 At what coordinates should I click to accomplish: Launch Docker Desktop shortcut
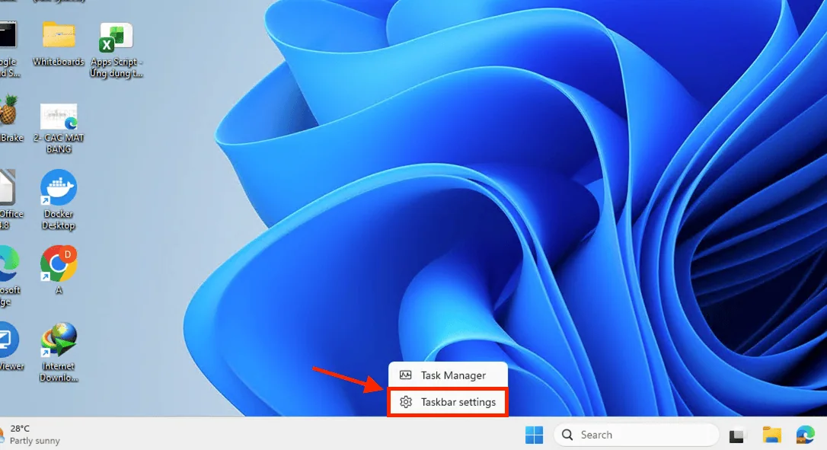pyautogui.click(x=59, y=189)
